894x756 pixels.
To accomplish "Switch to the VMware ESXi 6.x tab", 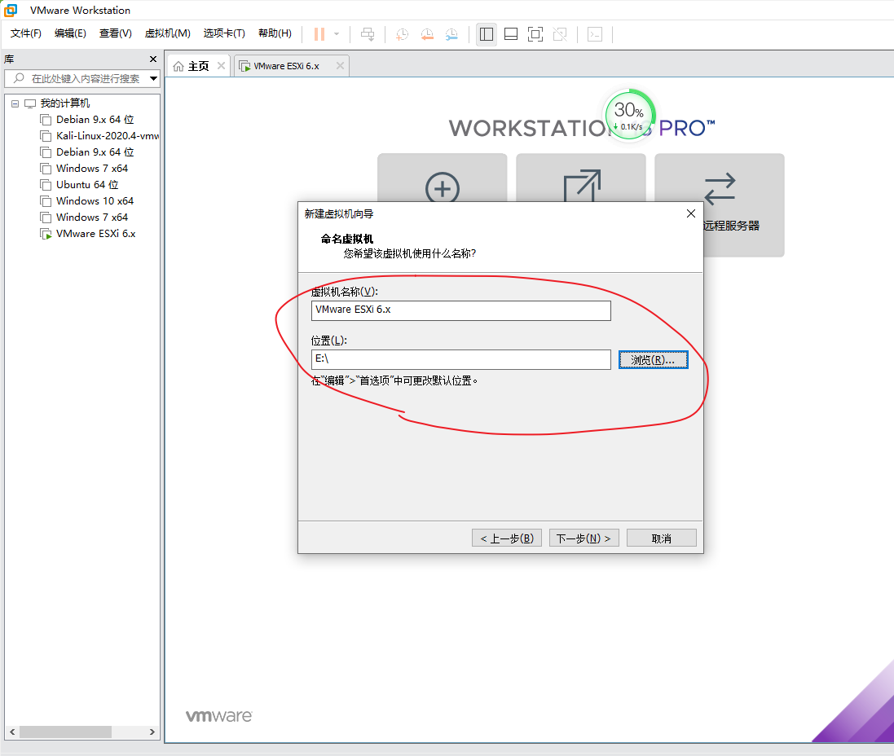I will point(286,66).
